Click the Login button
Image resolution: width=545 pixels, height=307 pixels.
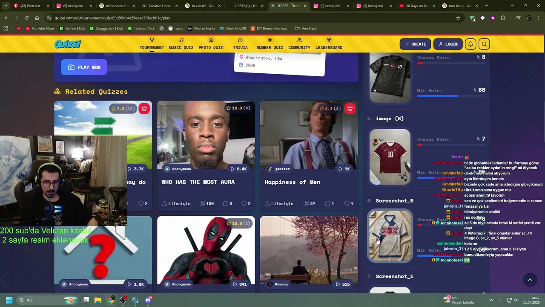tap(448, 44)
